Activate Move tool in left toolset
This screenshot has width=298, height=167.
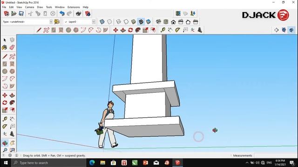point(5,95)
